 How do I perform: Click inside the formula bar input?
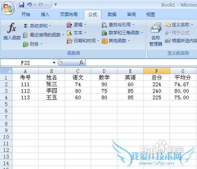point(141,63)
